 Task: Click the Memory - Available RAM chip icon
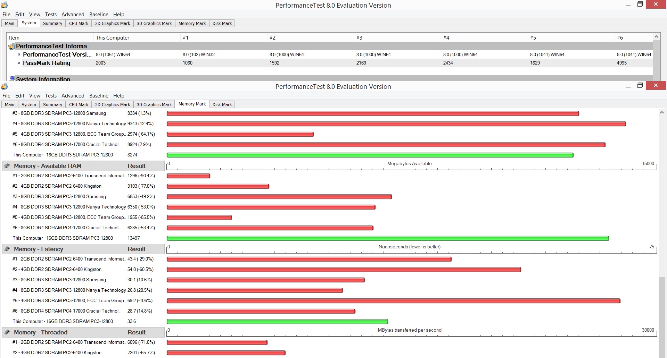[x=7, y=166]
